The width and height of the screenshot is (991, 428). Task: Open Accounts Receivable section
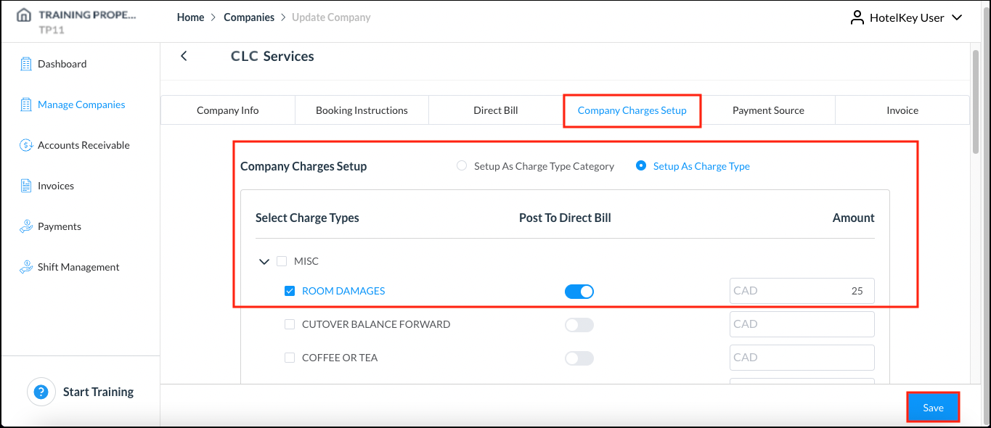(83, 144)
